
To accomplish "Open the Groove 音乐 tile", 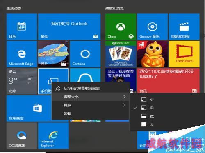I will [x=153, y=27].
